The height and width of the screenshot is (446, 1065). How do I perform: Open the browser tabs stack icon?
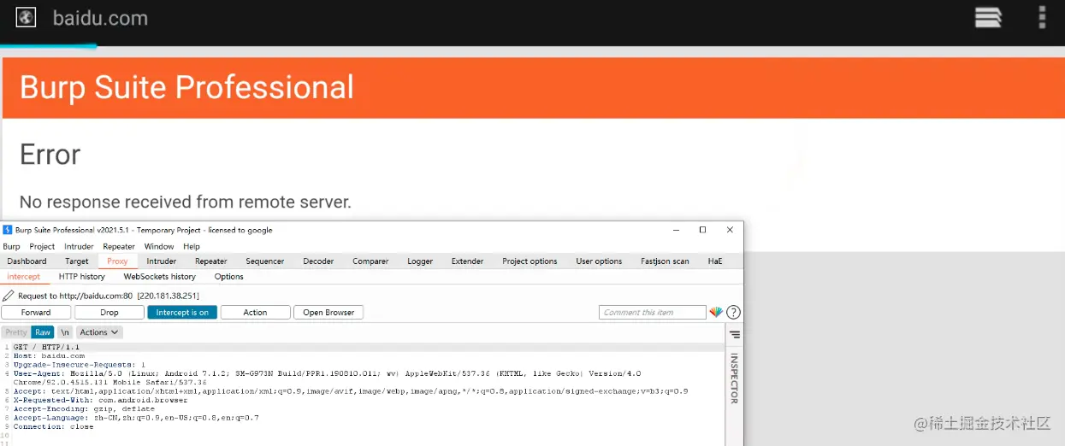988,17
